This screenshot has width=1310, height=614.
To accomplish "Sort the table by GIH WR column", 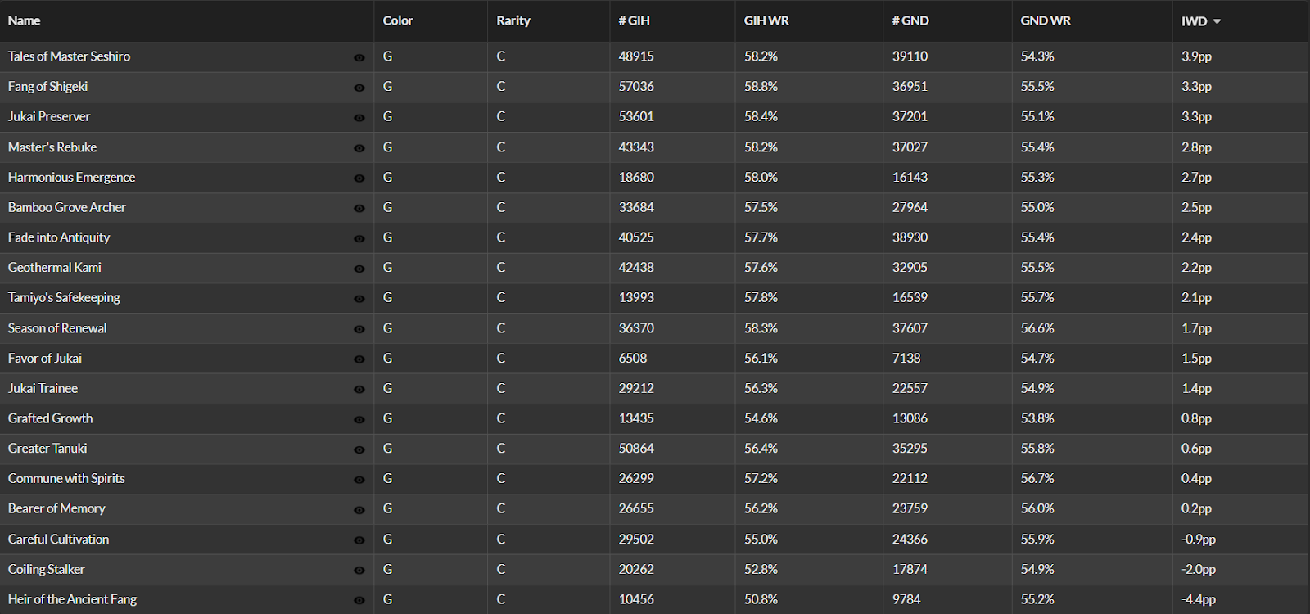I will click(766, 21).
